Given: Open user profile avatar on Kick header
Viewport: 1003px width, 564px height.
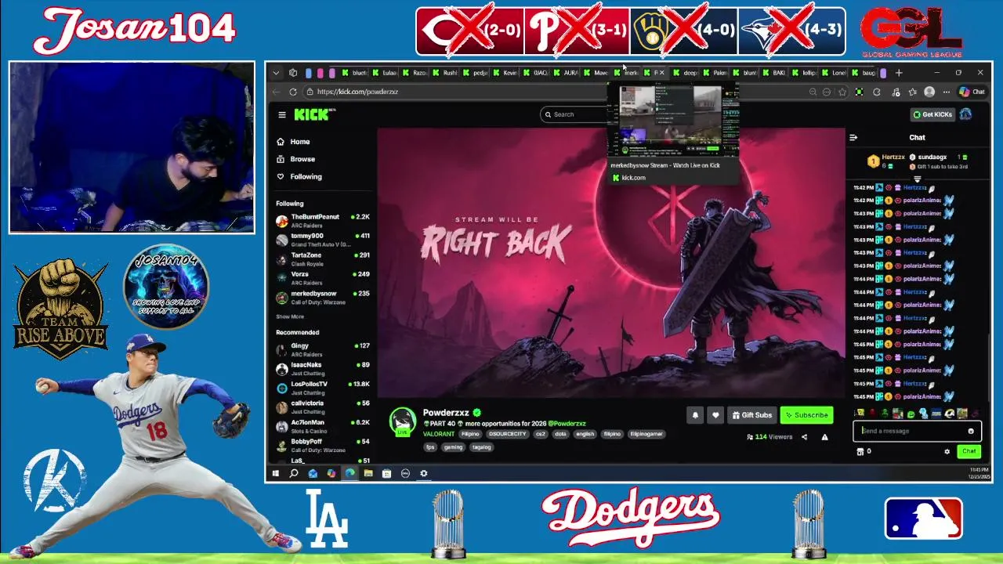Looking at the screenshot, I should click(966, 114).
